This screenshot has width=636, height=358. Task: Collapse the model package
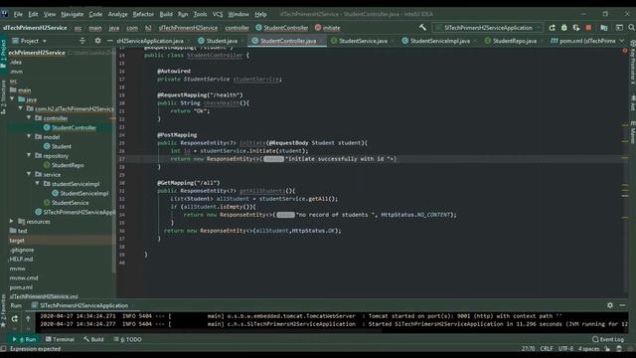click(x=29, y=136)
